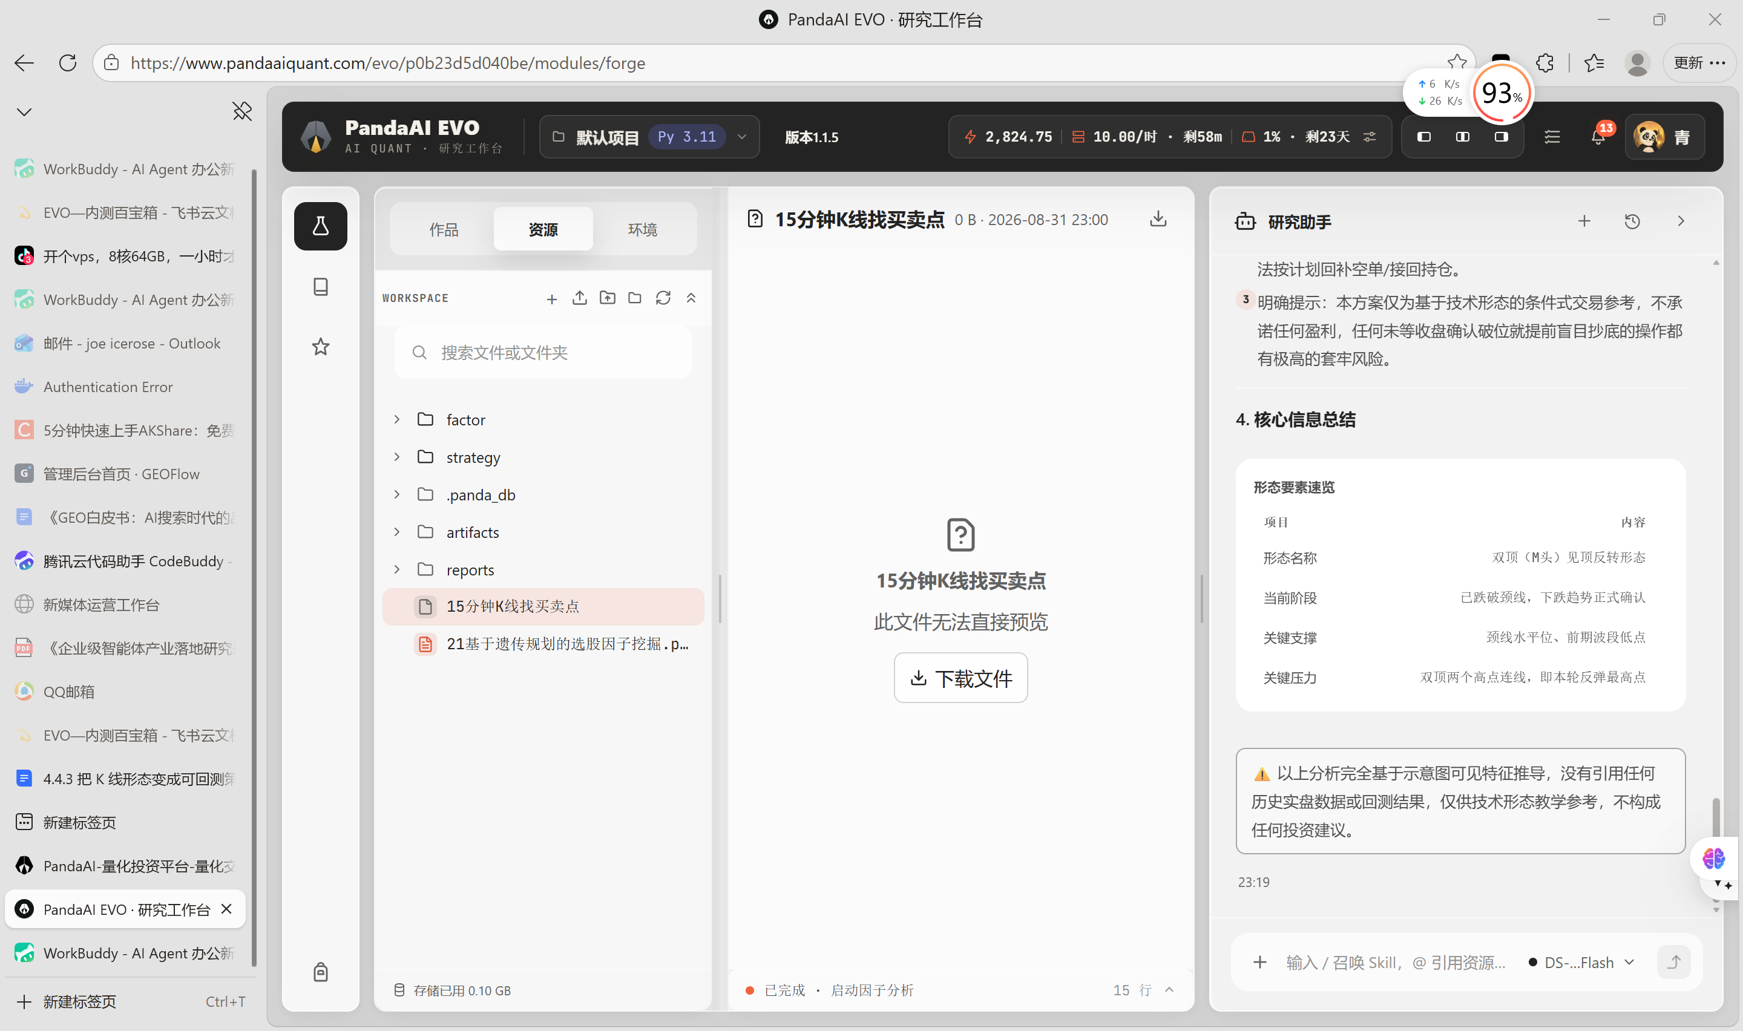Collapse research assistant panel arrow

click(1681, 221)
